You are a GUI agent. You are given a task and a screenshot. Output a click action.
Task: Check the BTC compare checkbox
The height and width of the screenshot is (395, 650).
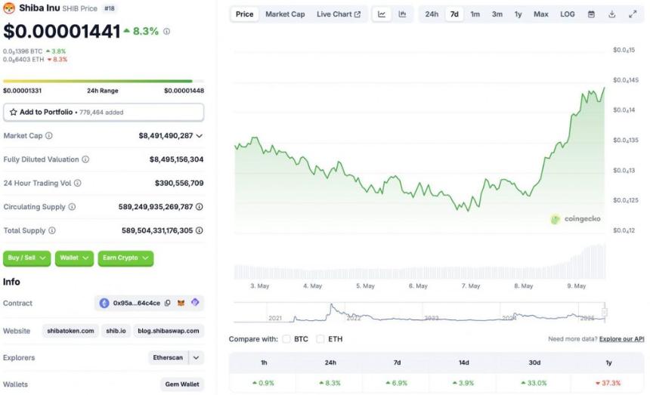point(286,339)
